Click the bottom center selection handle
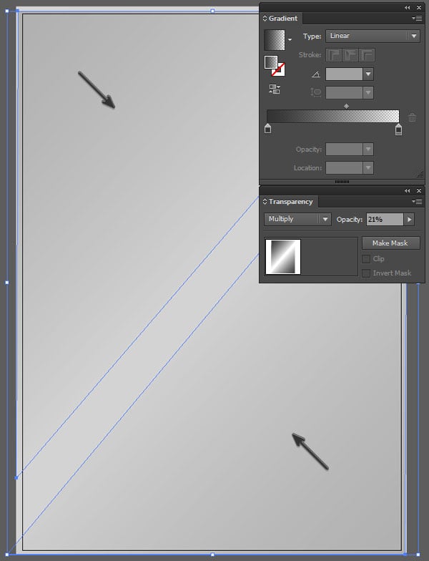 tap(213, 555)
